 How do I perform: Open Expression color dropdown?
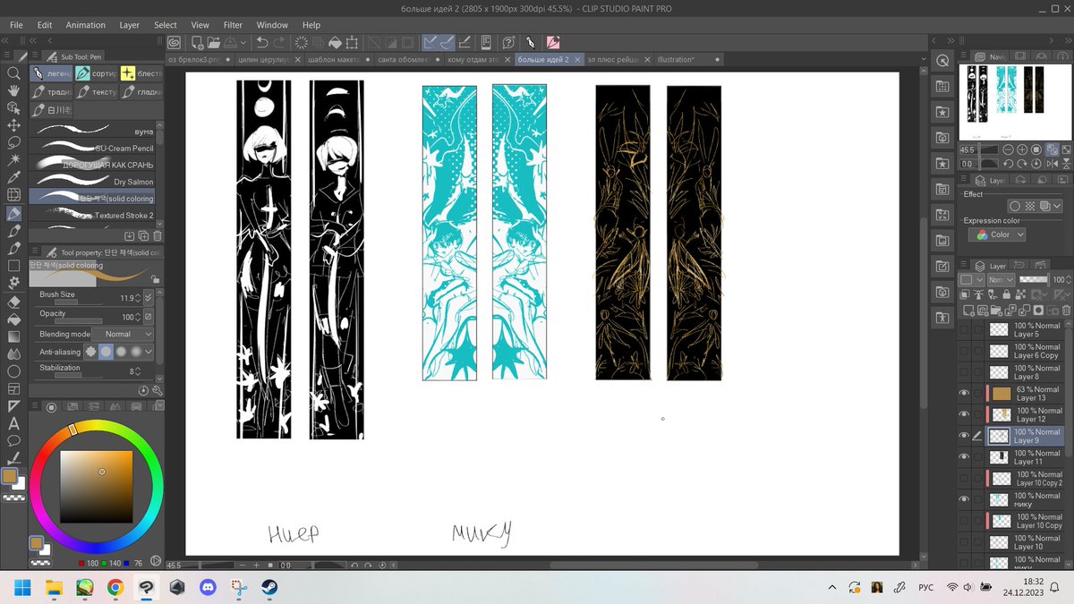click(x=997, y=234)
